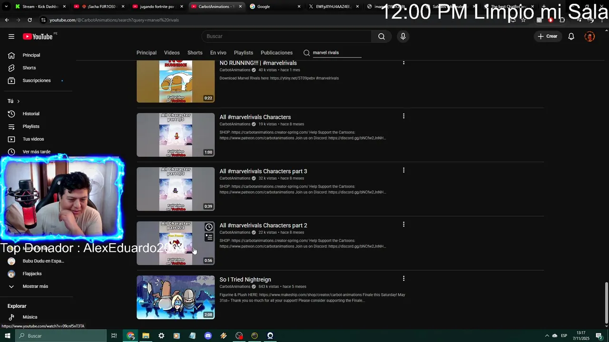
Task: Click the title All #marvelrivals Characters part 2
Action: (x=263, y=226)
